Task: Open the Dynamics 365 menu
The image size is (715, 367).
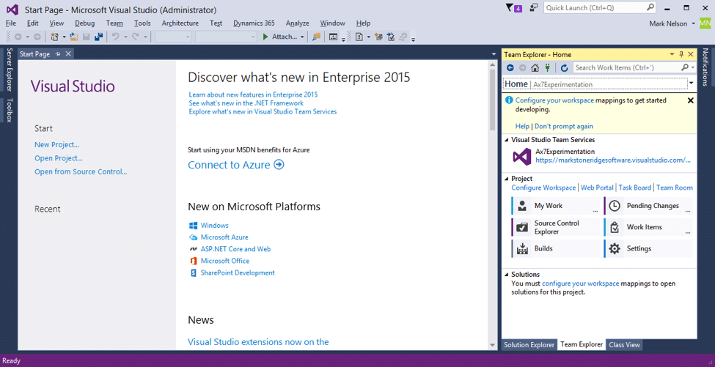Action: click(x=254, y=23)
